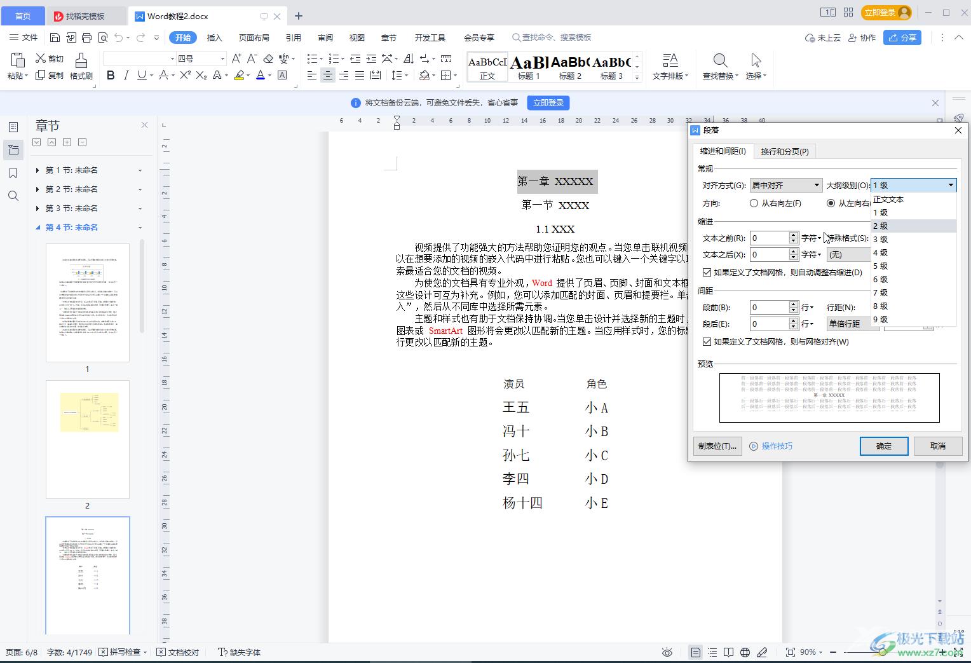971x663 pixels.
Task: Click the font color red A swatch
Action: pos(260,75)
